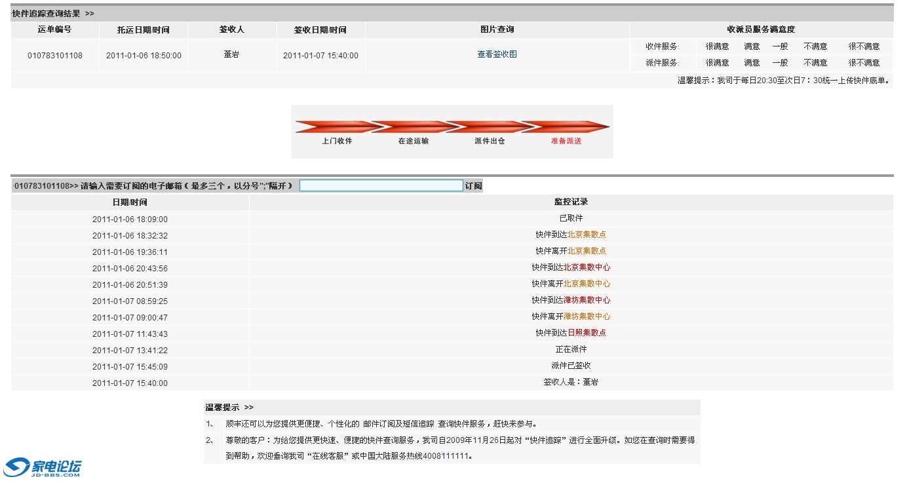Viewport: 907px width, 481px height.
Task: Click the 家电论坛 logo watermark
Action: pyautogui.click(x=43, y=467)
